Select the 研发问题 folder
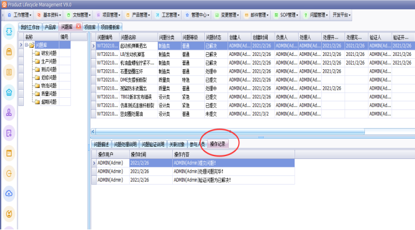This screenshot has height=230, width=415. click(49, 53)
